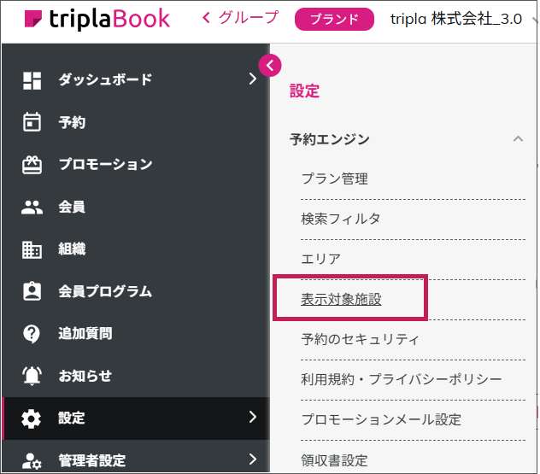The height and width of the screenshot is (474, 540).
Task: Open 表示対象施設 link
Action: [x=341, y=300]
